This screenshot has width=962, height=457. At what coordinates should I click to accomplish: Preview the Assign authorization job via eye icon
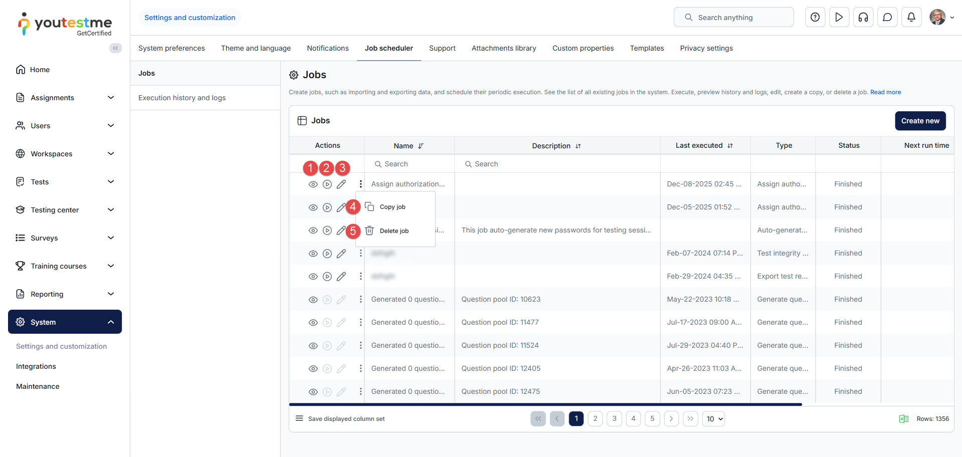313,184
